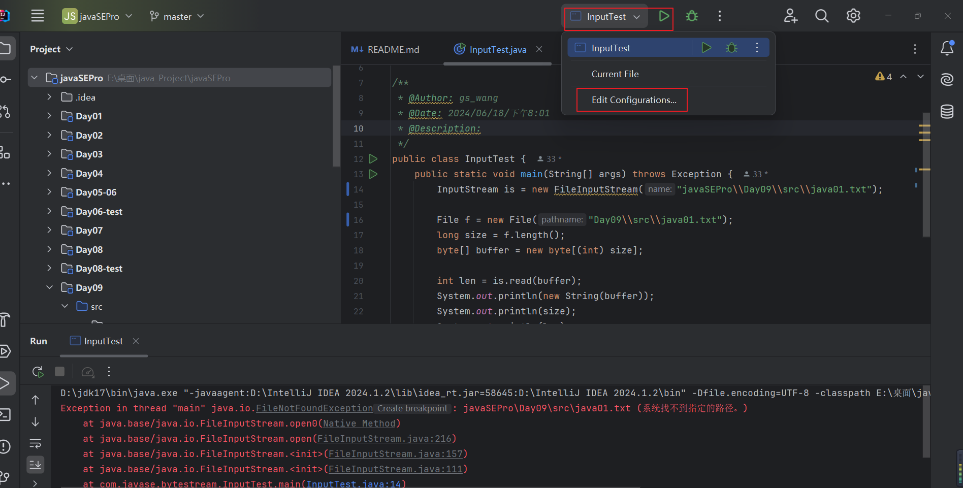Debug InputTest in the dropdown popup row
This screenshot has height=488, width=963.
[731, 48]
